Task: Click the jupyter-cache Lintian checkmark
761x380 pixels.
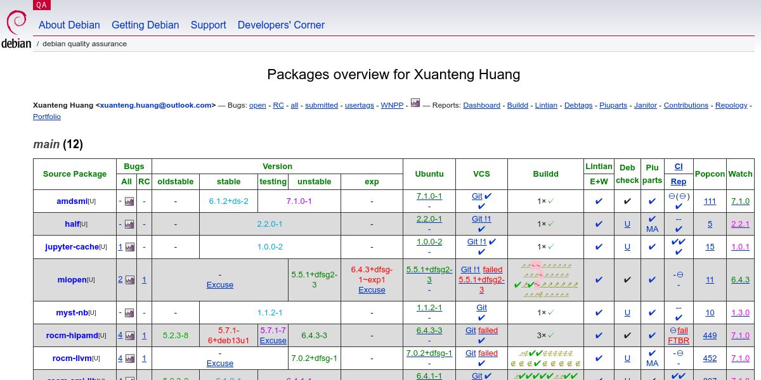Action: [x=599, y=247]
